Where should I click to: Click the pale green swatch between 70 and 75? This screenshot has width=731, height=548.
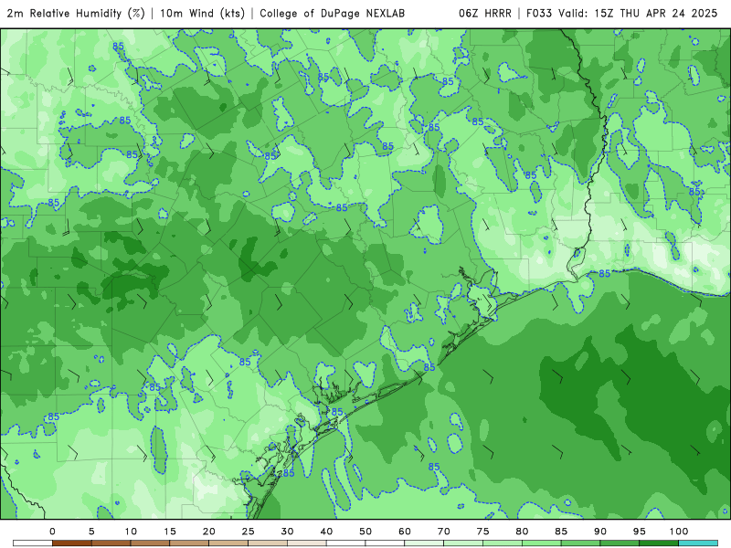[x=463, y=543]
